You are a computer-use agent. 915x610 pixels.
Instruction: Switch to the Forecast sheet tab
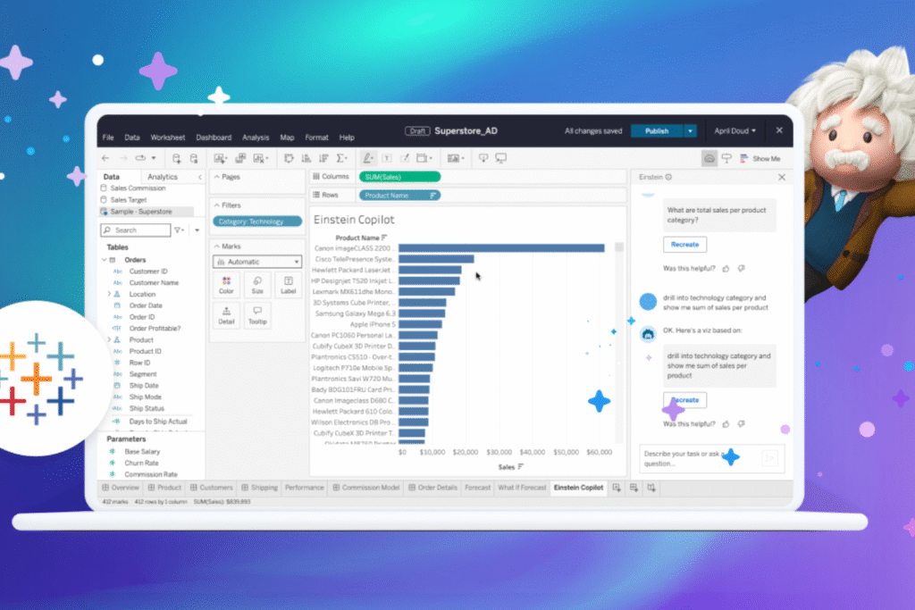coord(477,488)
